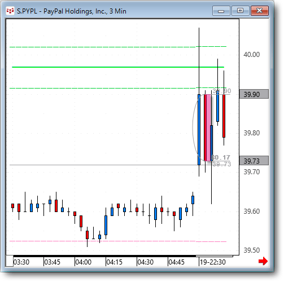Viewport: 284px width, 282px height.
Task: Select the pink highlighted rectangle on chart
Action: (x=208, y=127)
